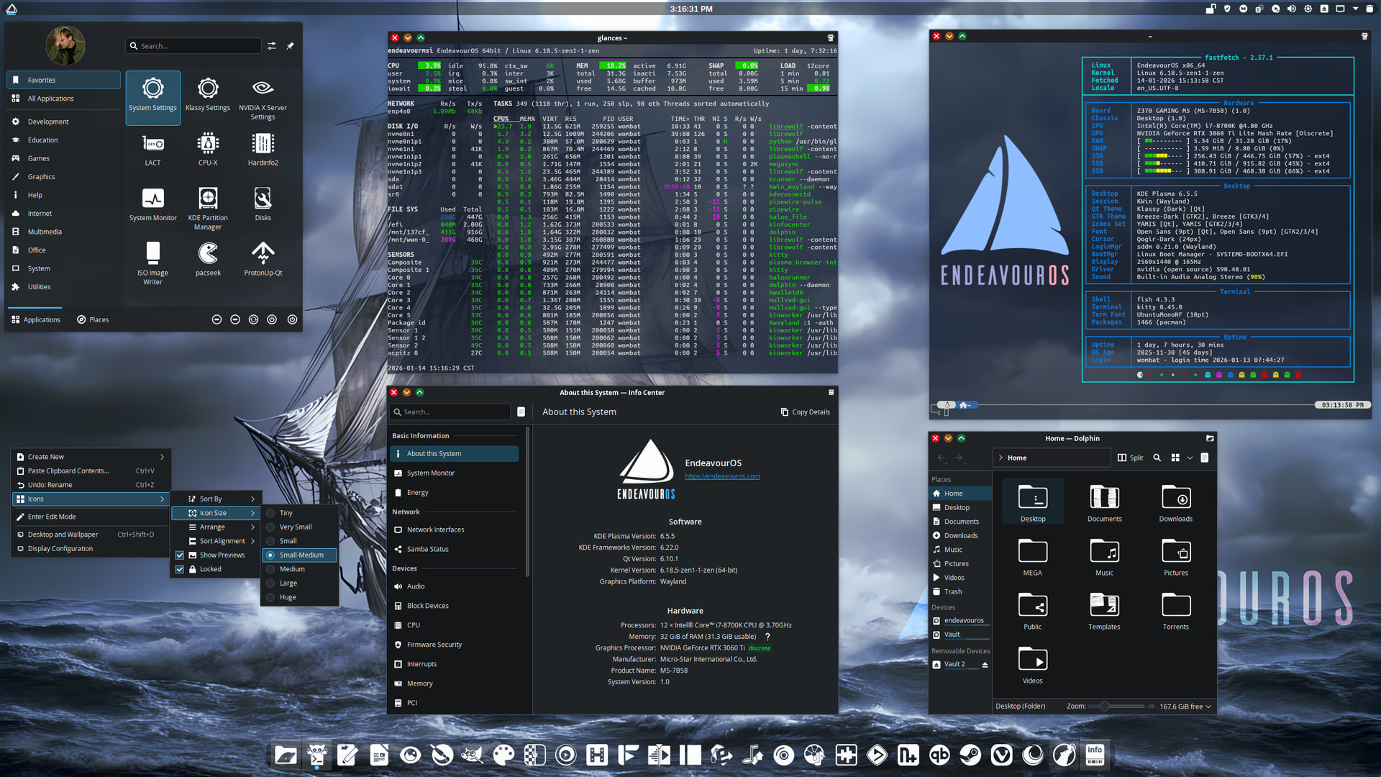Expand the Icon Size submenu
1381x777 pixels.
tap(216, 513)
